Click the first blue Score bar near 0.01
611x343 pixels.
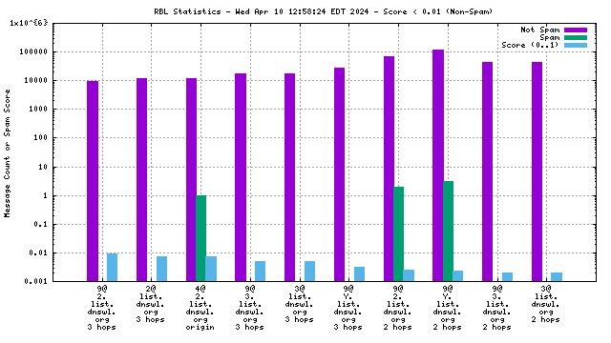113,267
